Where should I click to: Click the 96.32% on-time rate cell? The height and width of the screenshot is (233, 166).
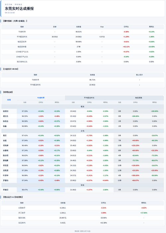[25, 116]
